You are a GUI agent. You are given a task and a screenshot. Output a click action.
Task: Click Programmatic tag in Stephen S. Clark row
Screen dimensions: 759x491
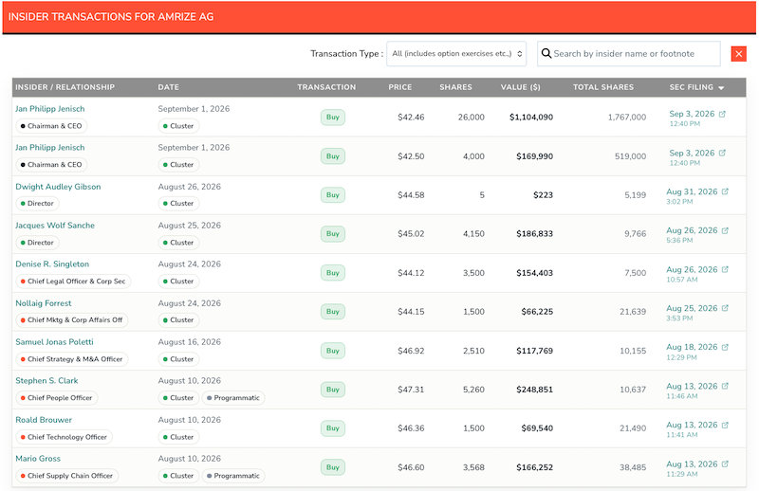click(x=233, y=398)
